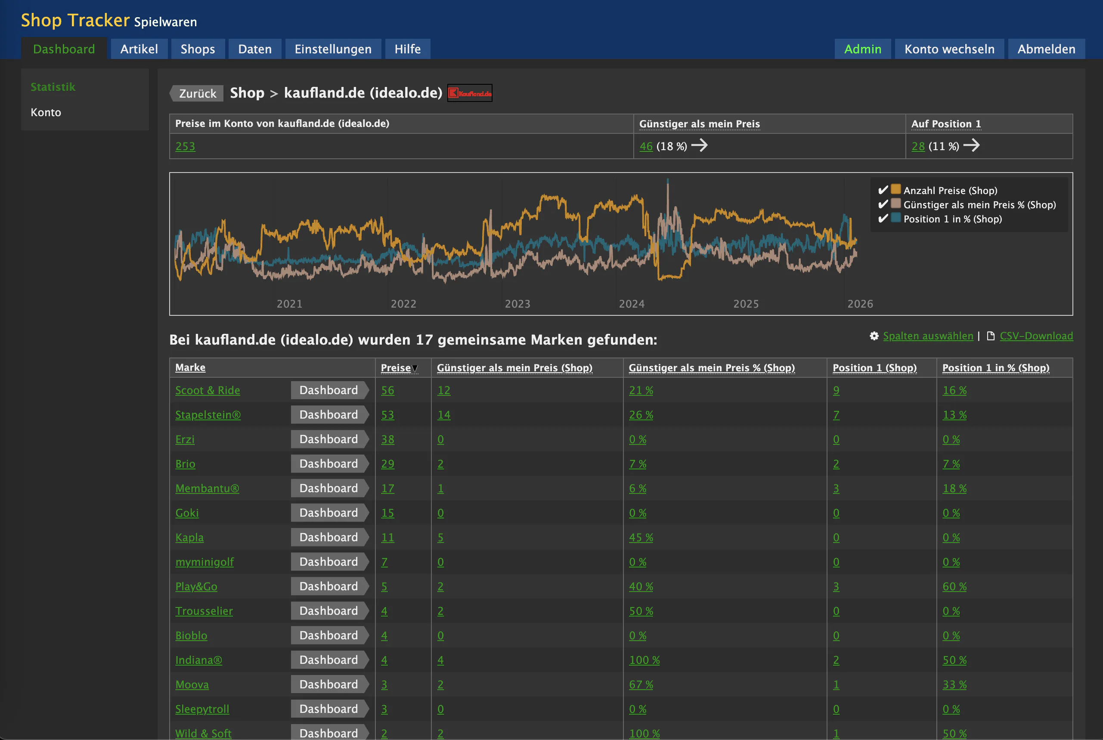Screen dimensions: 1103x740
Task: Click the arrow next to 46 (18 %)
Action: point(699,145)
